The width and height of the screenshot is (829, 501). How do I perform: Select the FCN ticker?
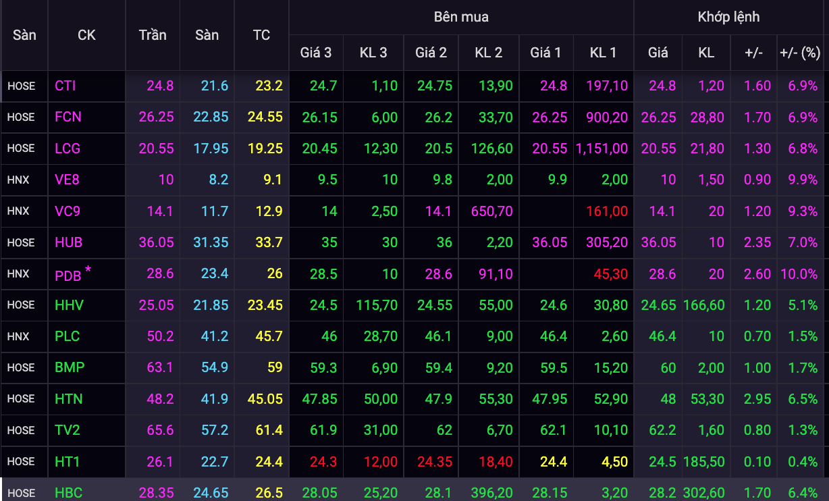pyautogui.click(x=68, y=117)
